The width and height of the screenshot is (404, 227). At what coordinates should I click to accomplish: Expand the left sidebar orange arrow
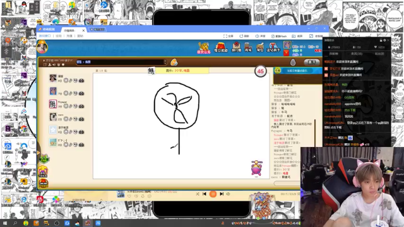click(38, 153)
